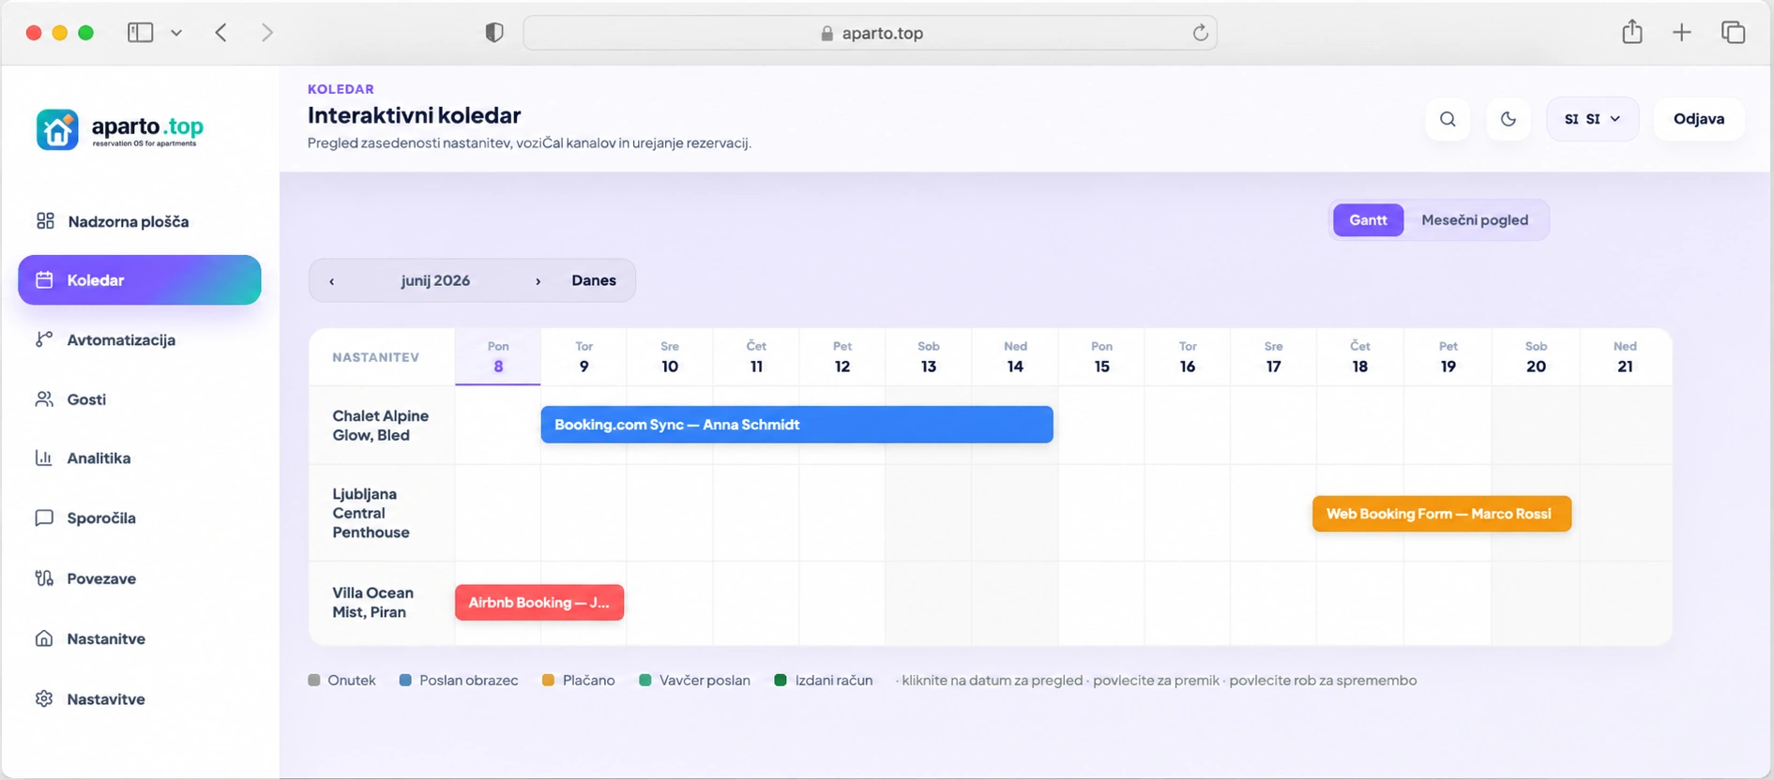Click Villa Ocean Mist, Piran row label
This screenshot has height=780, width=1774.
point(373,602)
